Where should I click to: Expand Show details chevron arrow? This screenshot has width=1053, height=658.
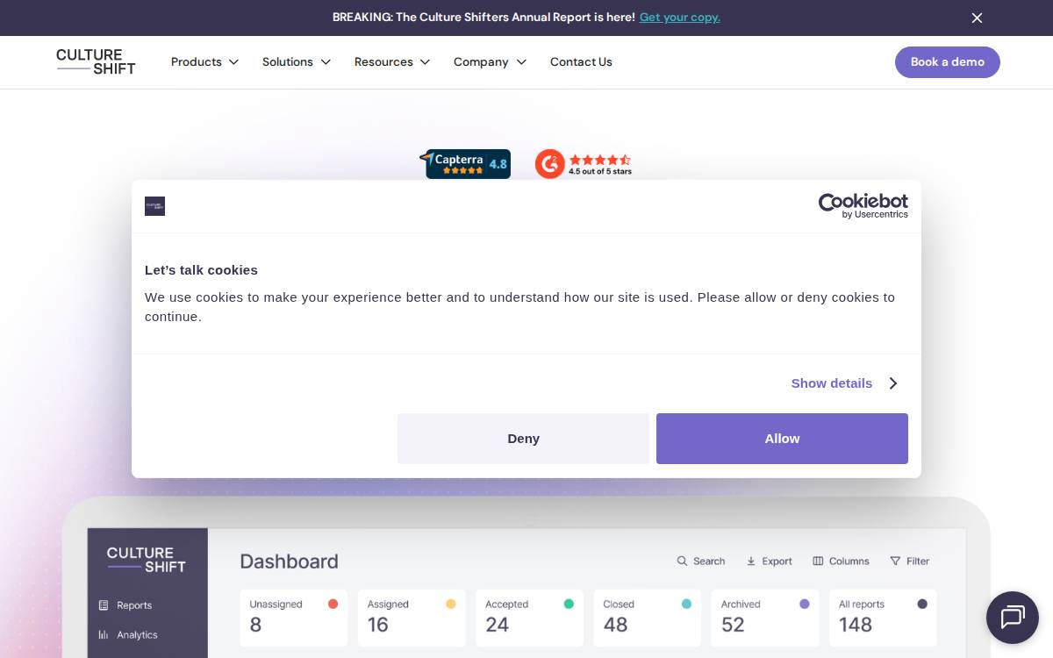(x=893, y=383)
